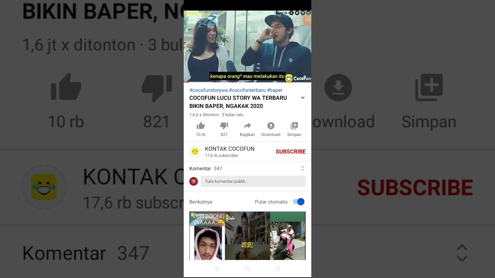Tap the small Simpan save-to-playlist icon in phone screen
Viewport: 495px width, 278px height.
(294, 125)
